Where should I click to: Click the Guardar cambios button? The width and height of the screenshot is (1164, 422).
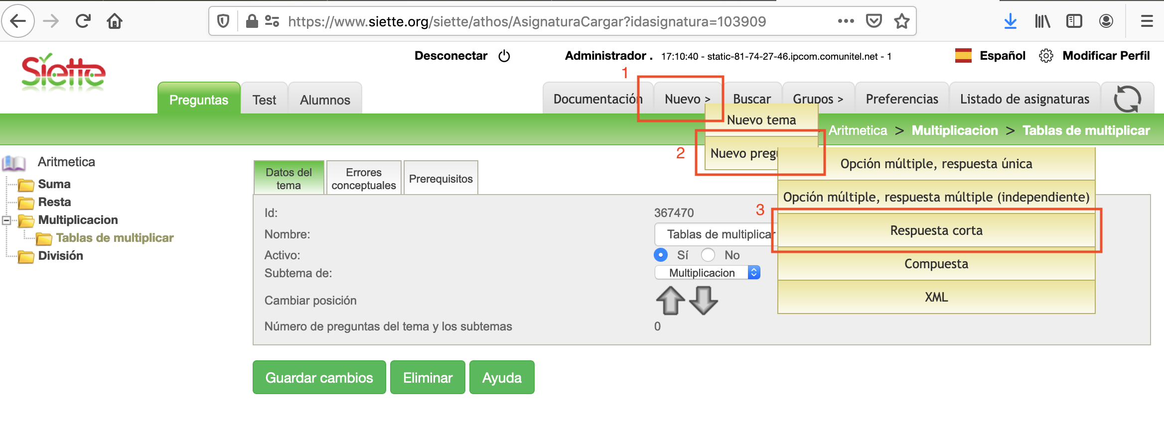coord(319,378)
